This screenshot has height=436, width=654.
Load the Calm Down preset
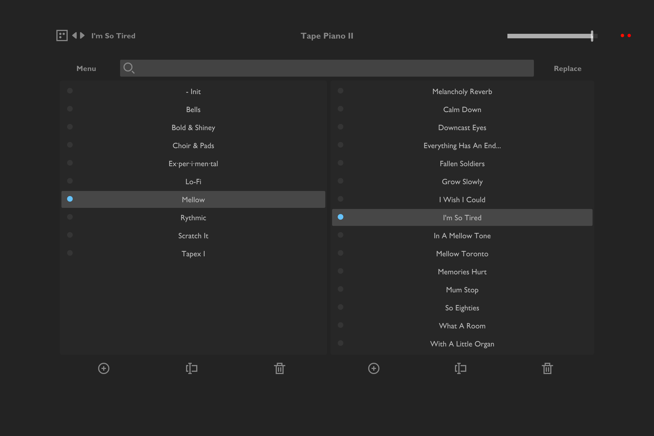[x=462, y=109]
